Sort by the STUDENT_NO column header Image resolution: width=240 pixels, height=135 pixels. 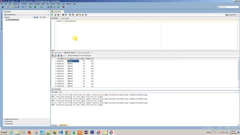[x=63, y=58]
